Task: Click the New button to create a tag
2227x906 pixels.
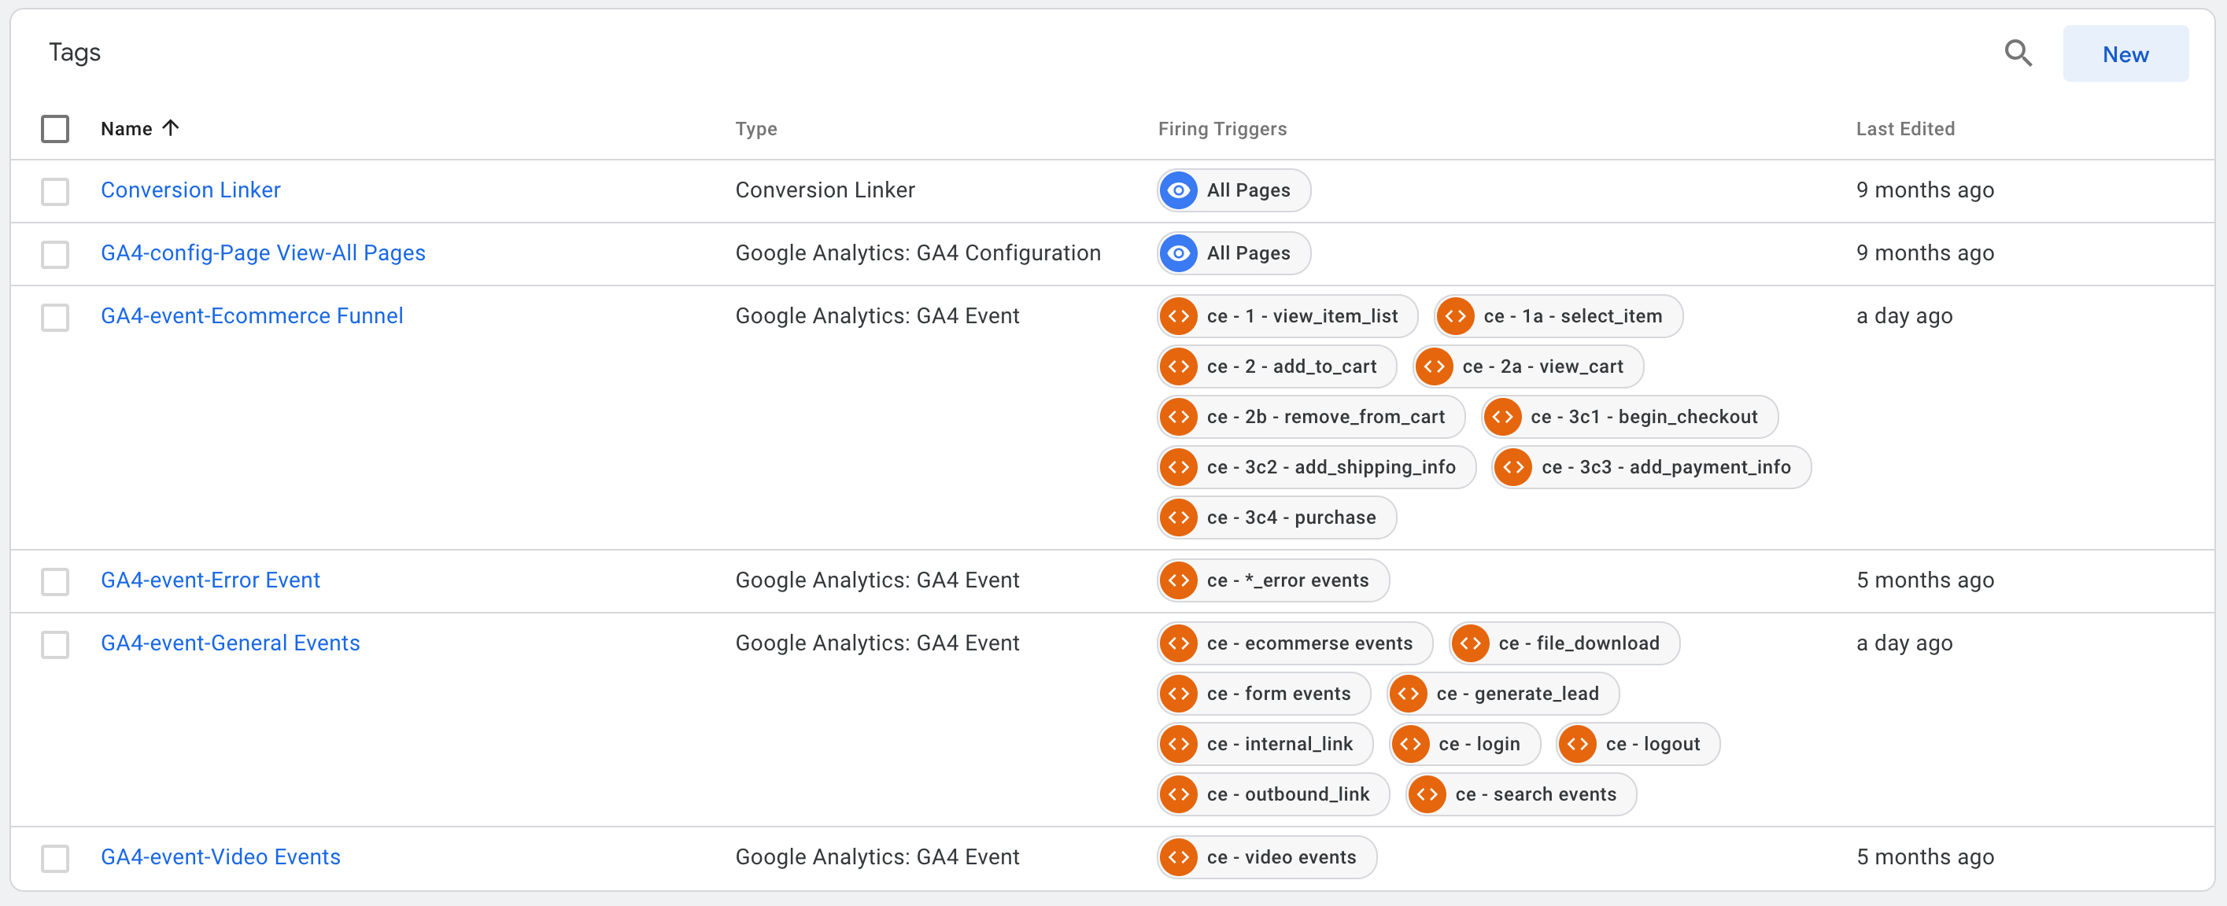Action: click(2123, 54)
